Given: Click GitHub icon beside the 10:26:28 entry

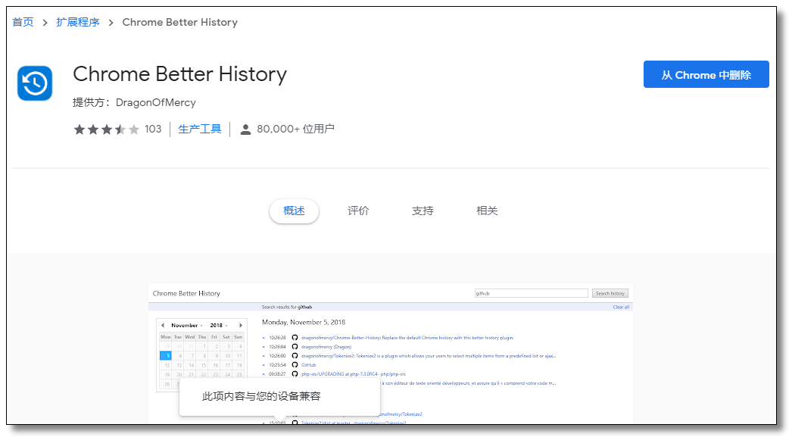Looking at the screenshot, I should (295, 338).
